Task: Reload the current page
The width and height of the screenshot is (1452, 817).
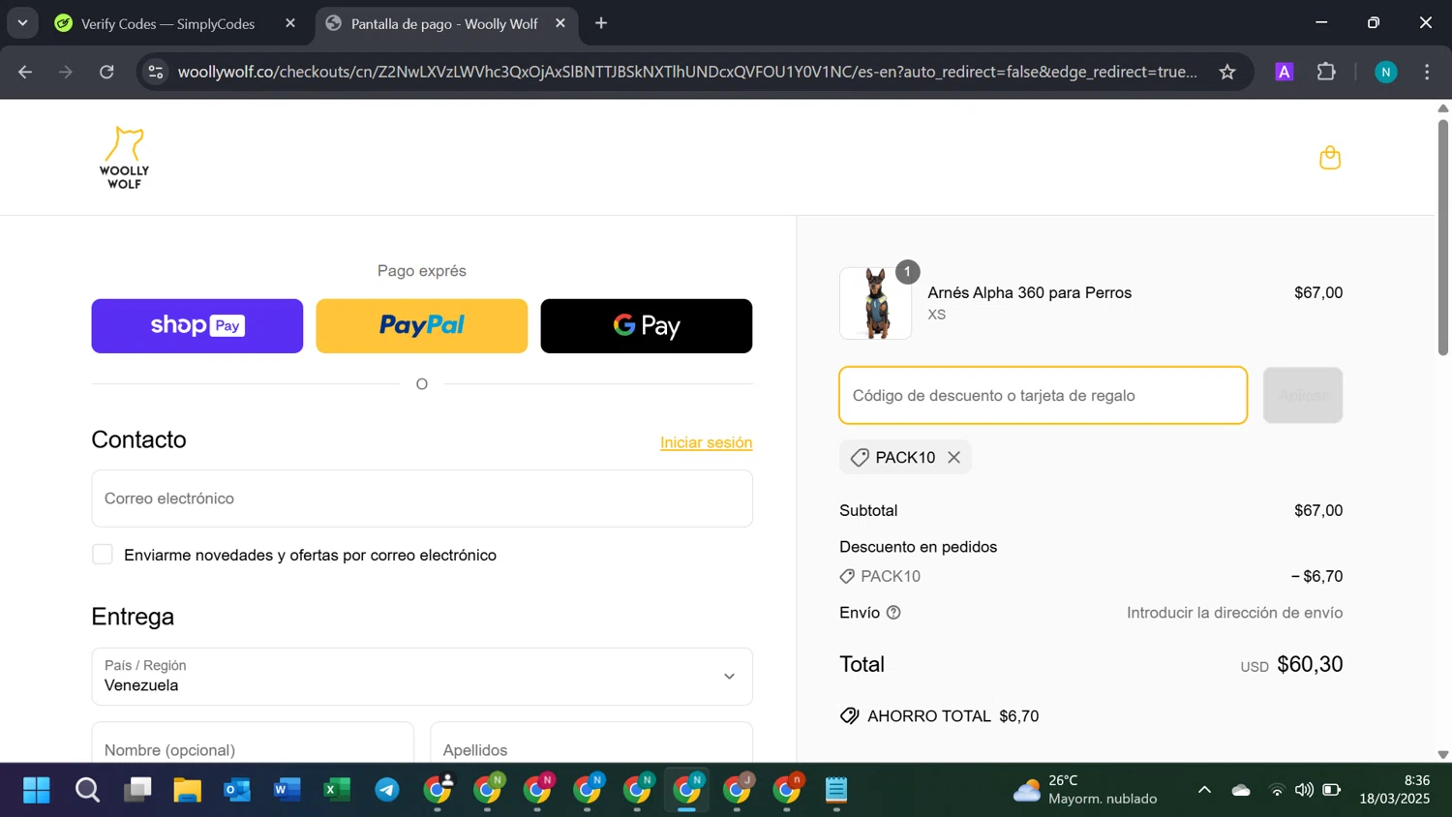Action: [106, 72]
